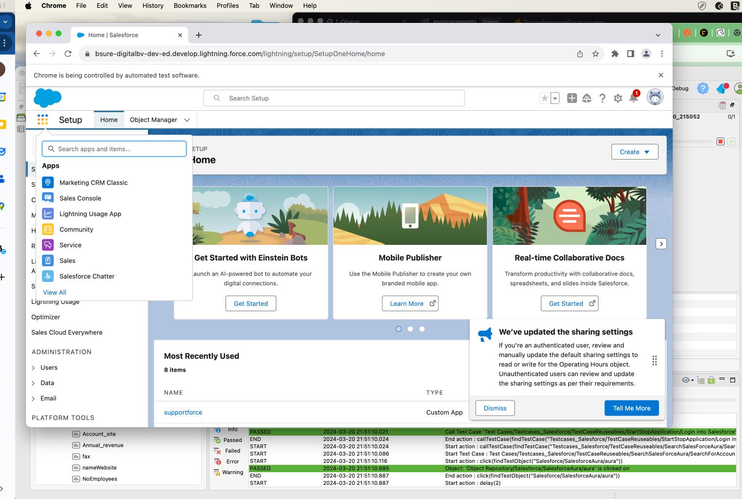Image resolution: width=742 pixels, height=499 pixels.
Task: Open a new Chrome tab
Action: tap(199, 35)
